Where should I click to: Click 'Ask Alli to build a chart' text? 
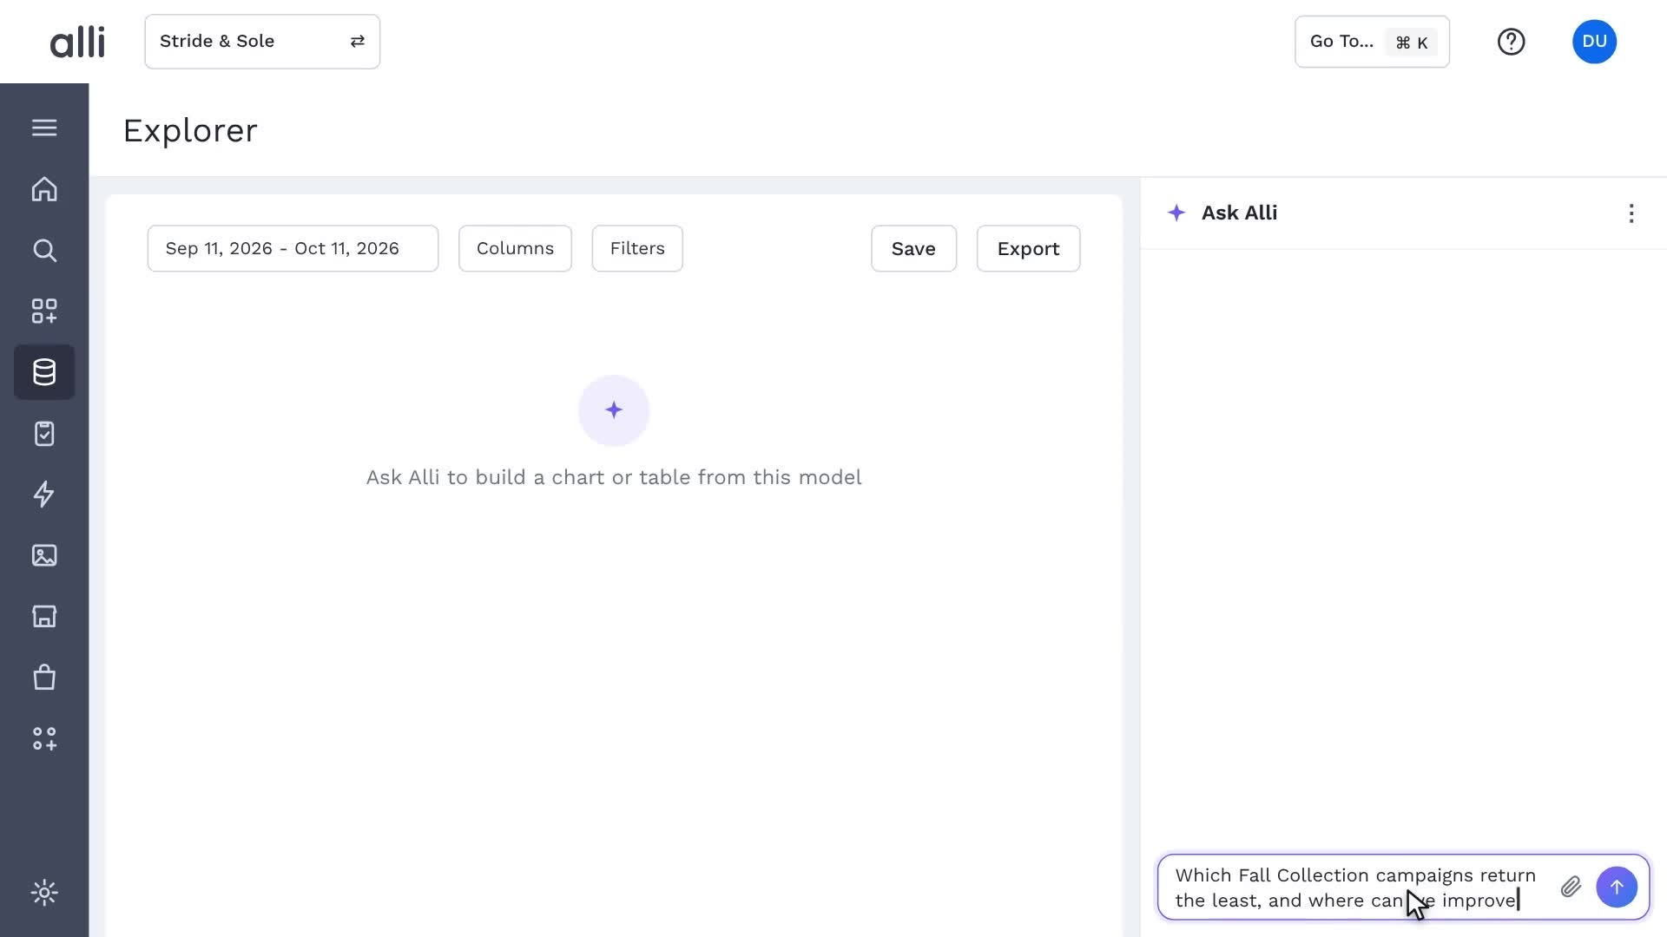614,477
